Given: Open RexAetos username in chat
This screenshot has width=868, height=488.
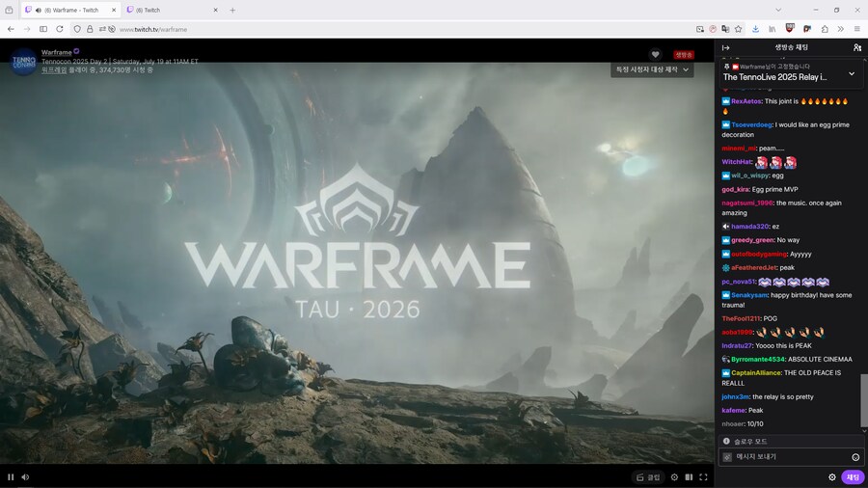Looking at the screenshot, I should pyautogui.click(x=746, y=101).
